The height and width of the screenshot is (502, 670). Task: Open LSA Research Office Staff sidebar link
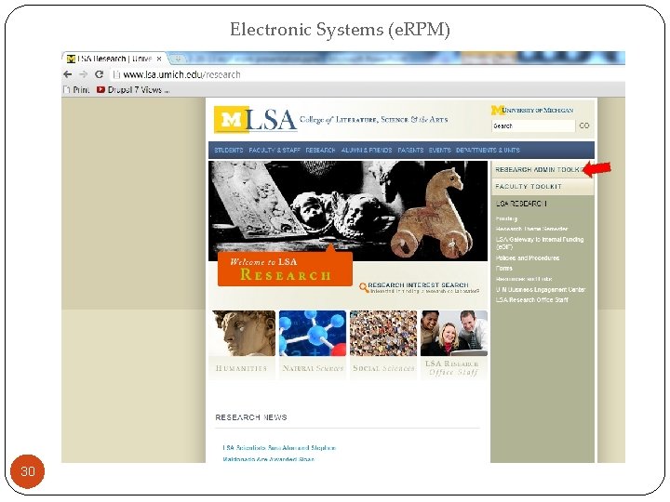(532, 299)
